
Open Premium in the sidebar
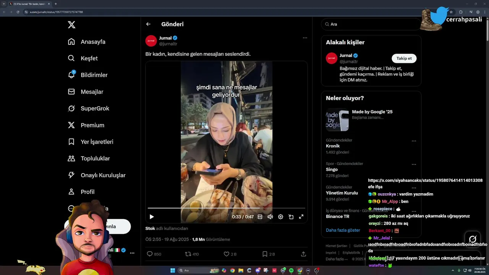tap(86, 125)
